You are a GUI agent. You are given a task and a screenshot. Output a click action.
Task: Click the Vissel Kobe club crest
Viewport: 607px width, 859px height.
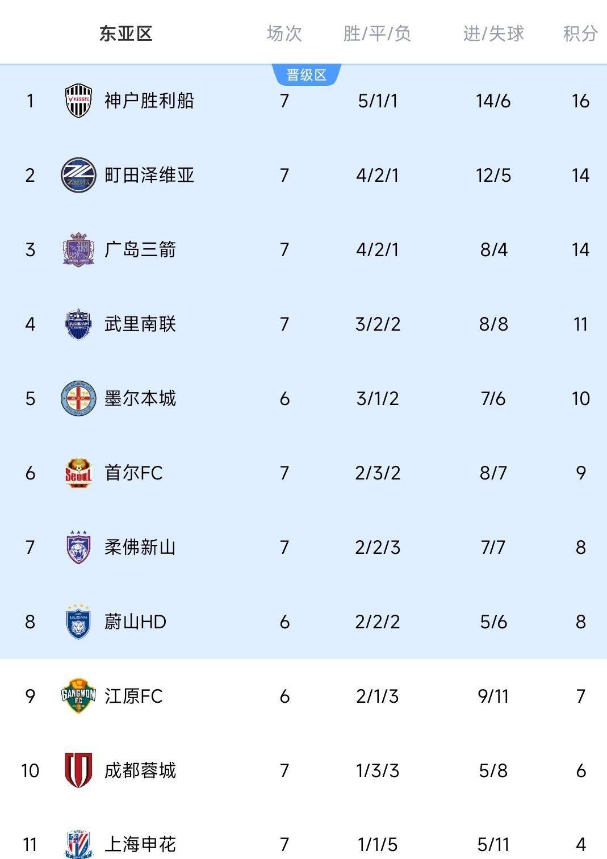click(x=78, y=101)
